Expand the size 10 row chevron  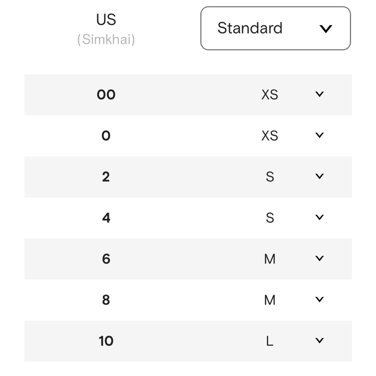(x=319, y=340)
